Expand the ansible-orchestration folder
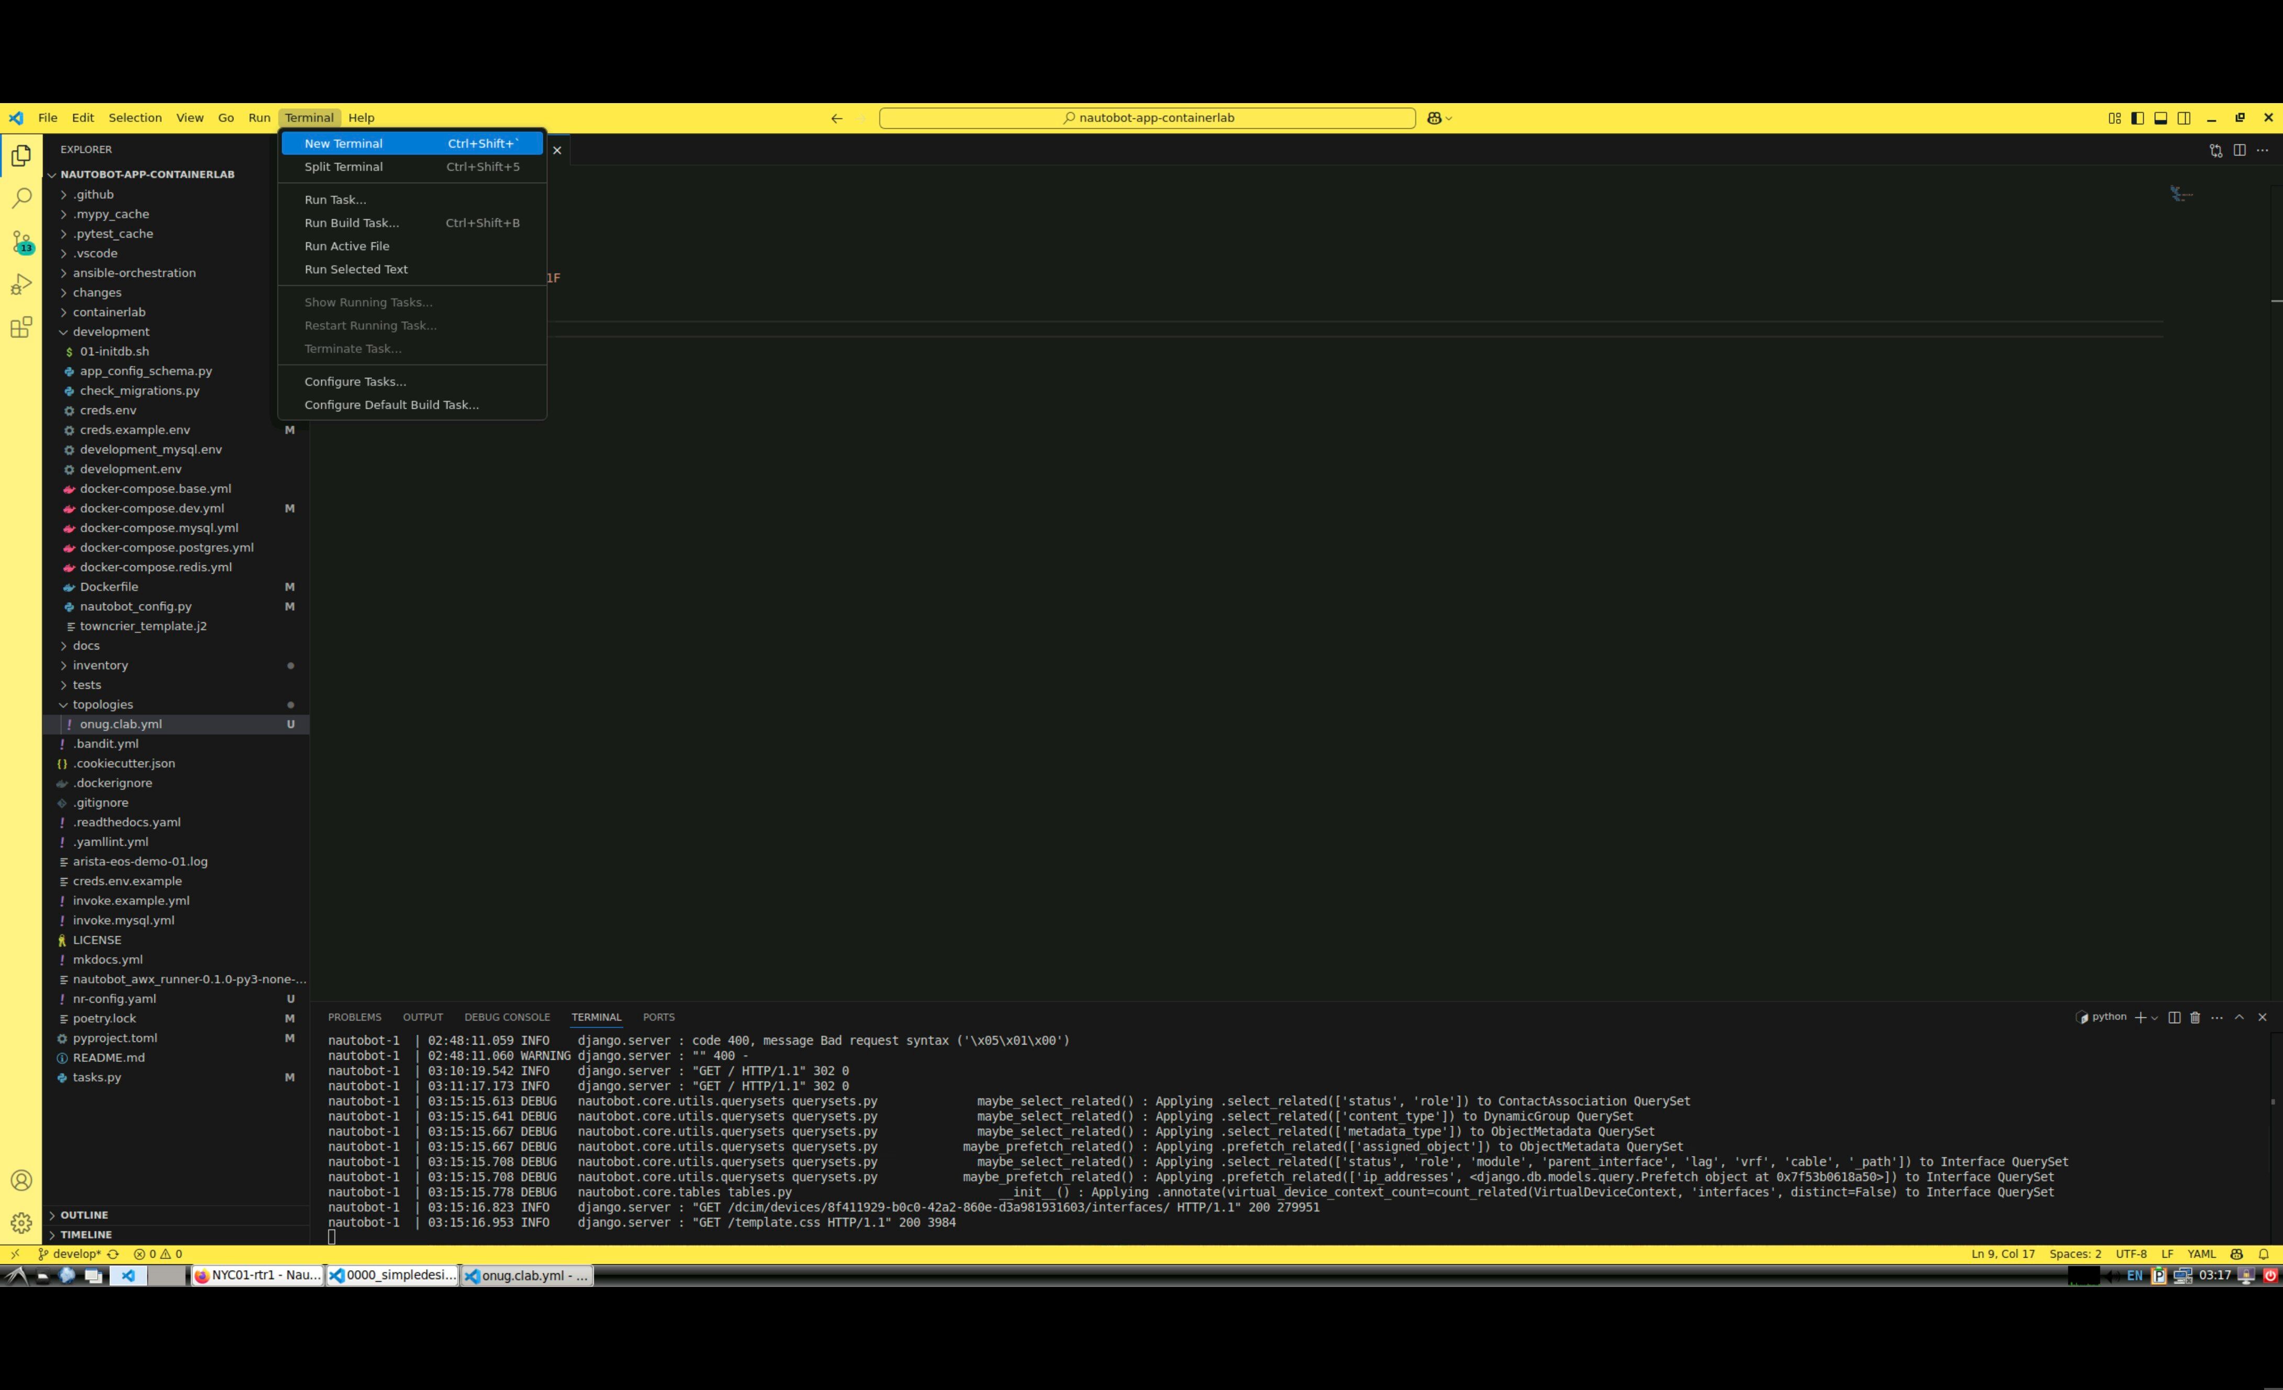2283x1390 pixels. coord(135,273)
